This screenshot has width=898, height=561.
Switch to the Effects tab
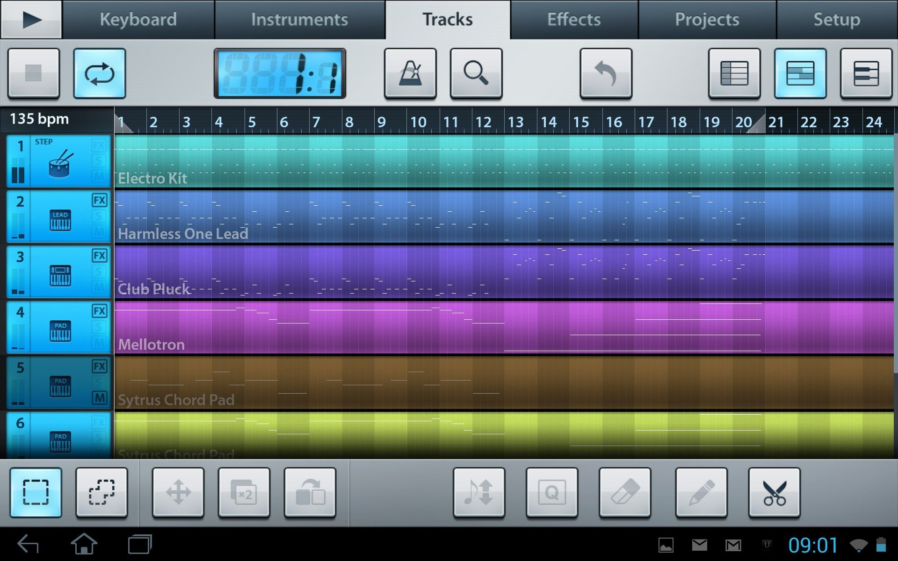point(574,19)
